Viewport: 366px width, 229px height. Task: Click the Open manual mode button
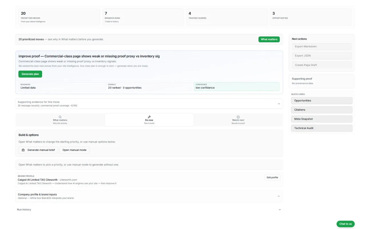pyautogui.click(x=74, y=150)
